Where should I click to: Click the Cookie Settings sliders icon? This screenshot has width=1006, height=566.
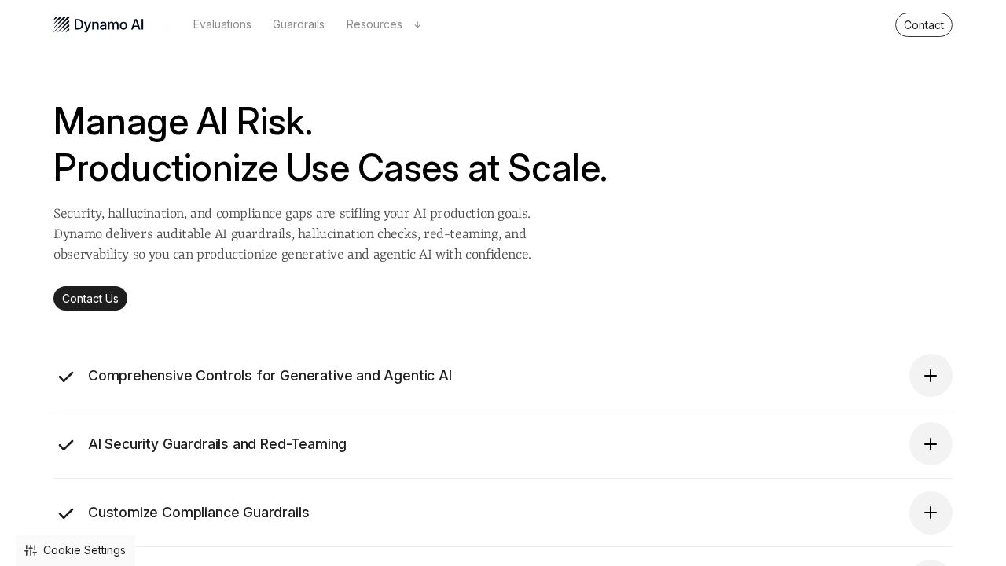pyautogui.click(x=31, y=550)
